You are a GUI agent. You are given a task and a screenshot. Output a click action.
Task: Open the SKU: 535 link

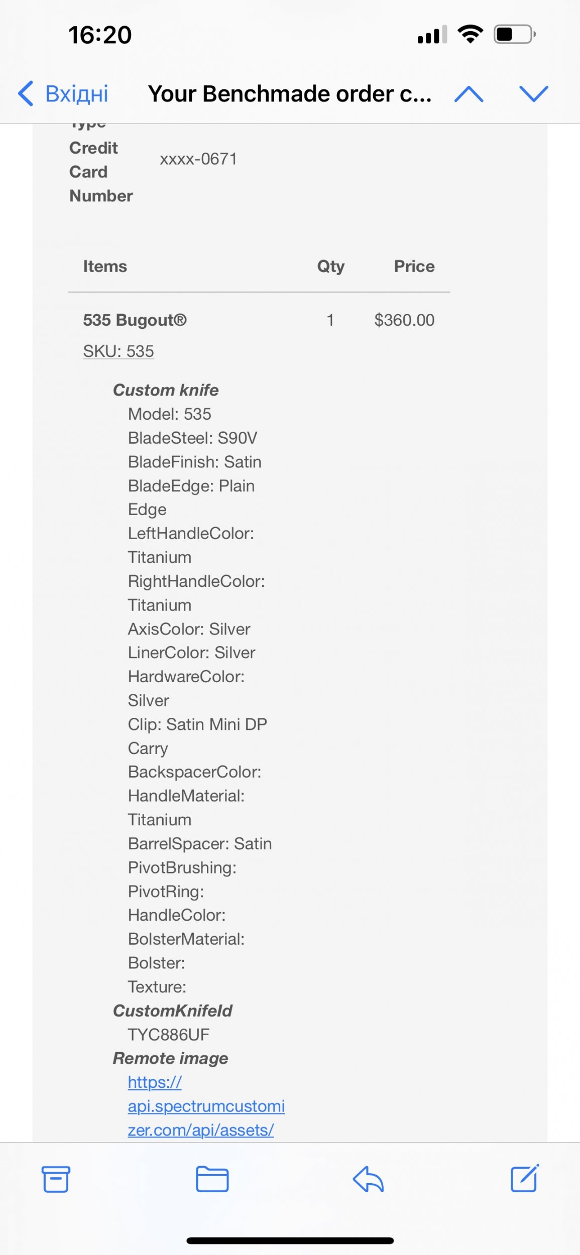tap(119, 351)
